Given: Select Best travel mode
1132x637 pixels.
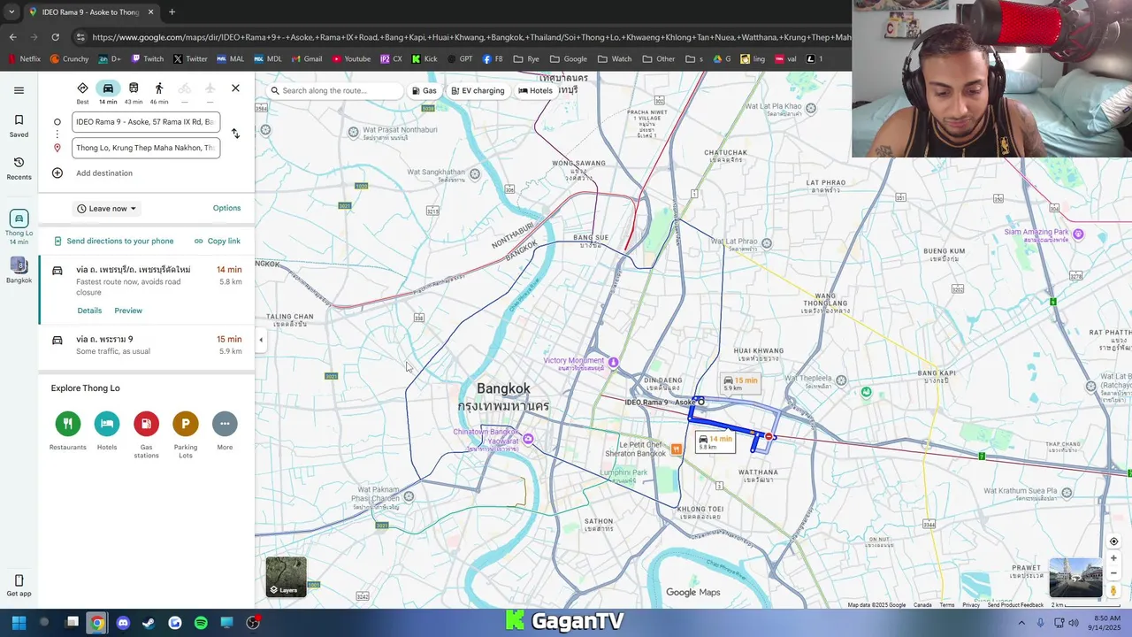Looking at the screenshot, I should (x=82, y=92).
